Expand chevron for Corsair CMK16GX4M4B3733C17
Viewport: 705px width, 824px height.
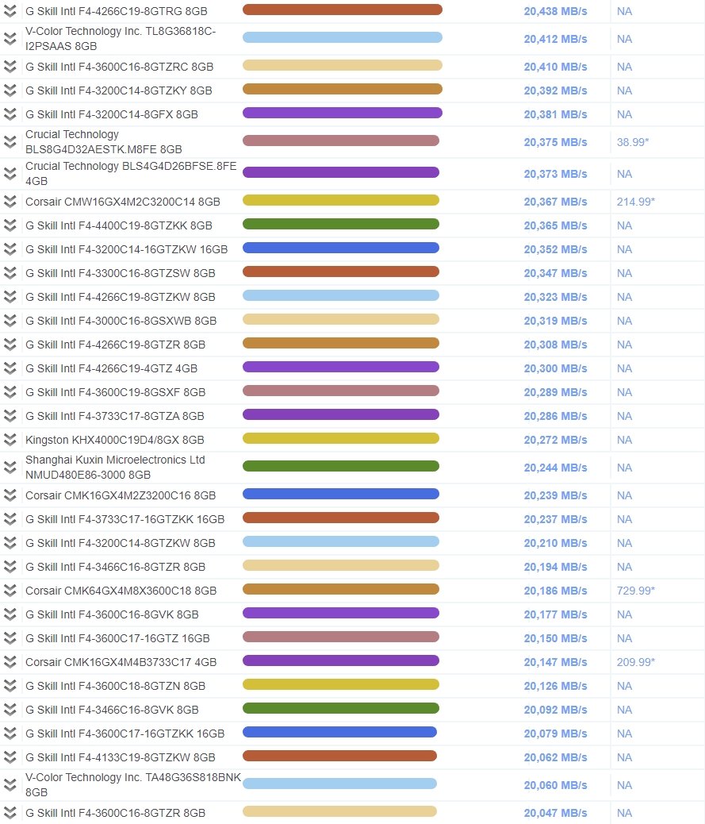click(10, 662)
